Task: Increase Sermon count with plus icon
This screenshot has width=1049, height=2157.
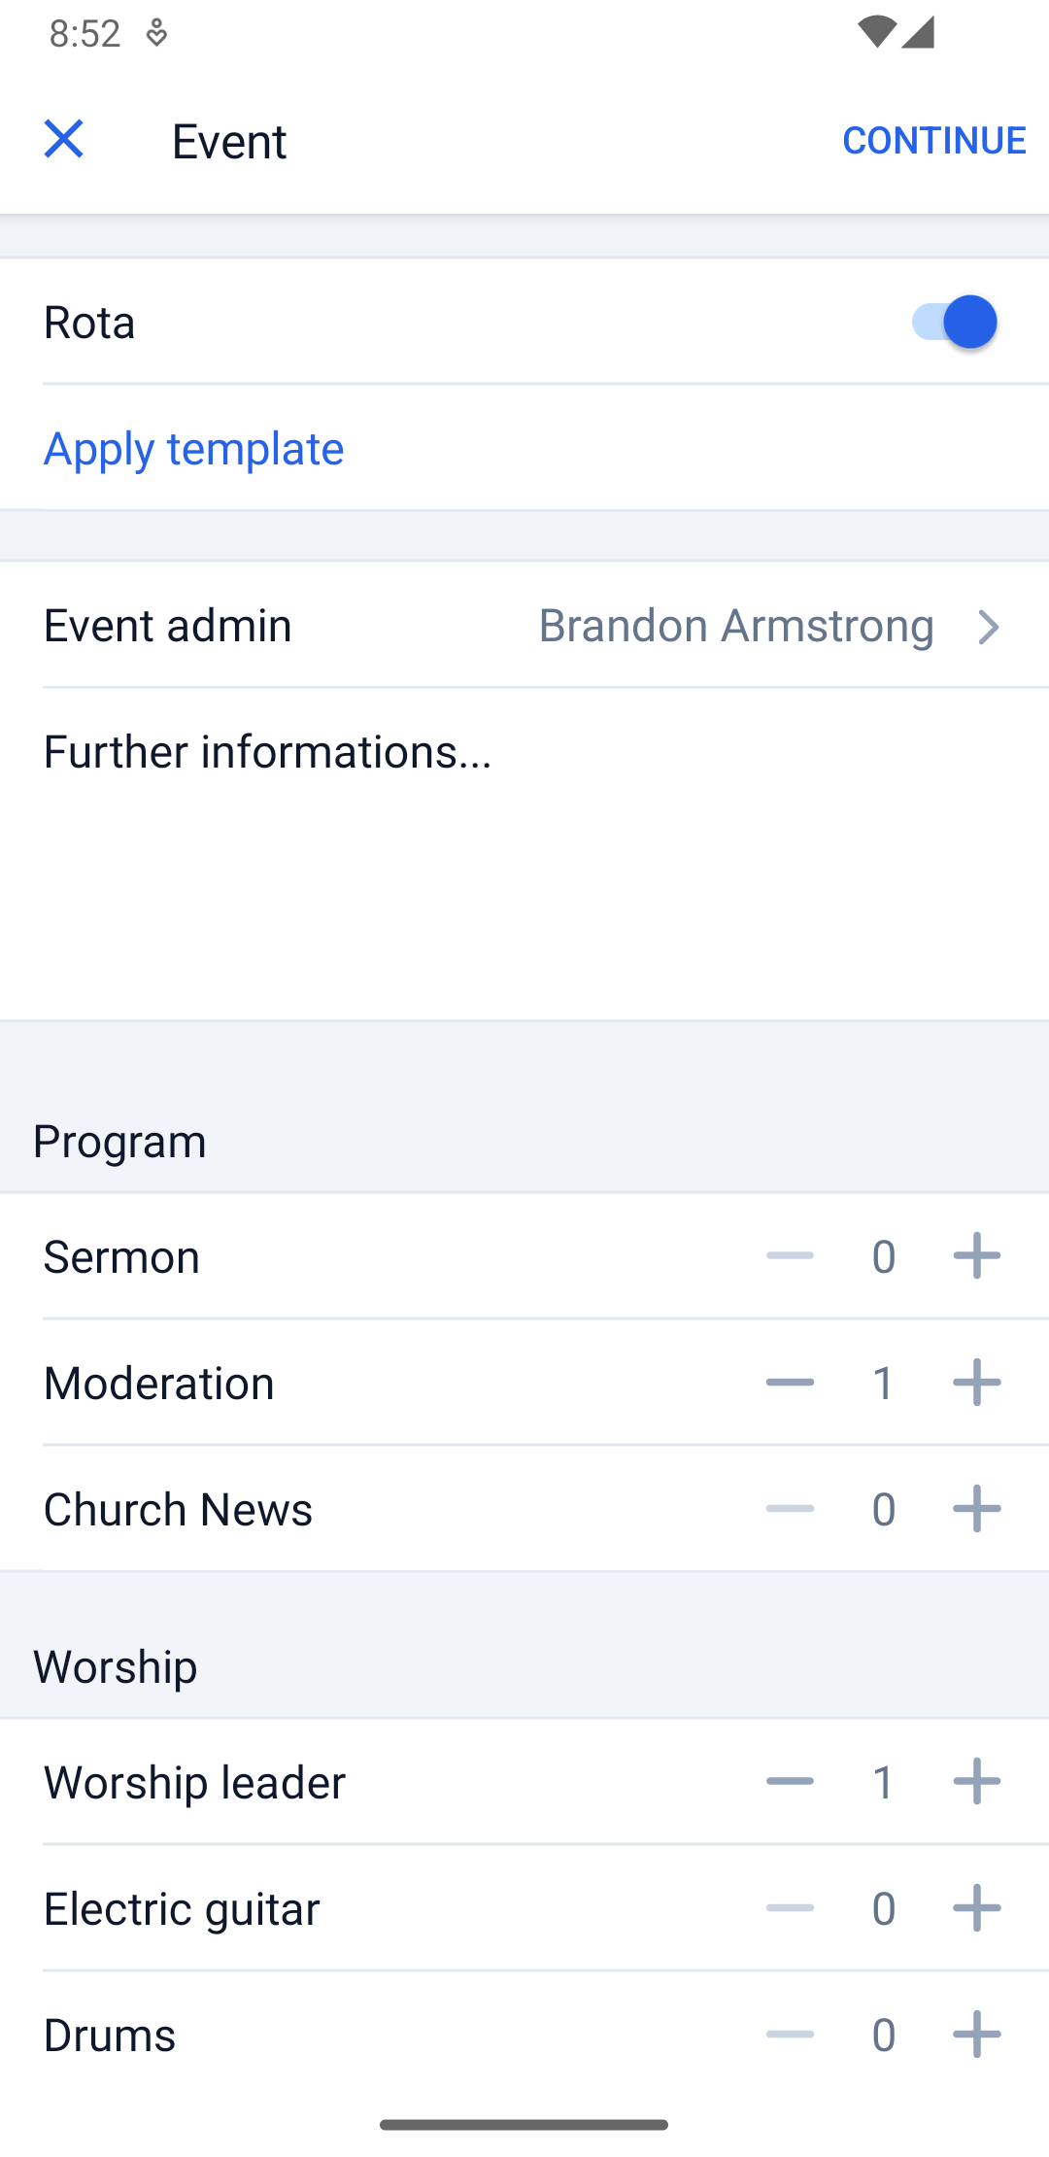Action: pyautogui.click(x=976, y=1255)
